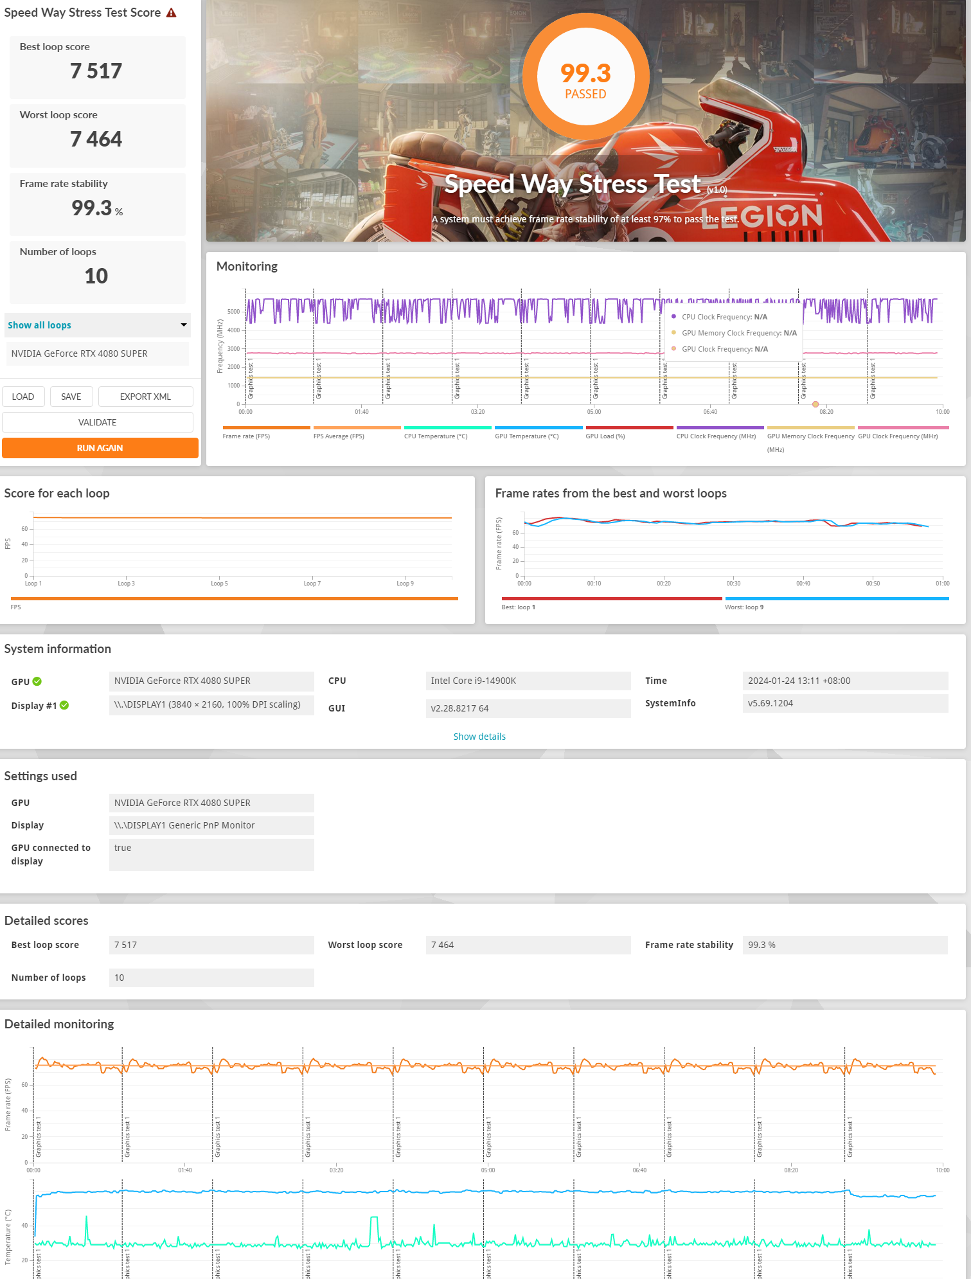The image size is (971, 1279).
Task: Click the Best loop score value 7 517 card
Action: tap(98, 67)
